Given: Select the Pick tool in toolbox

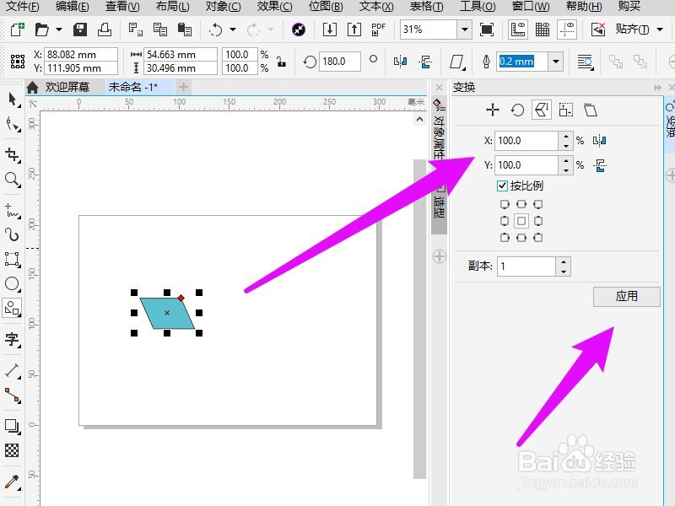Looking at the screenshot, I should 13,100.
